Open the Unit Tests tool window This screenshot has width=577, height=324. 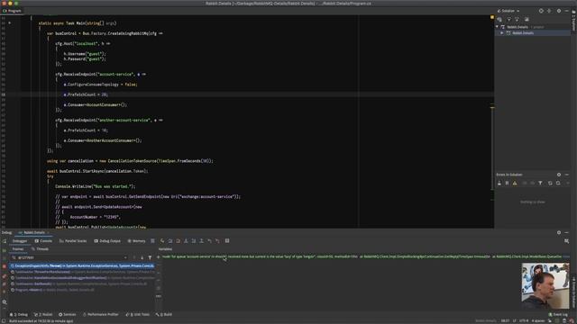(138, 314)
